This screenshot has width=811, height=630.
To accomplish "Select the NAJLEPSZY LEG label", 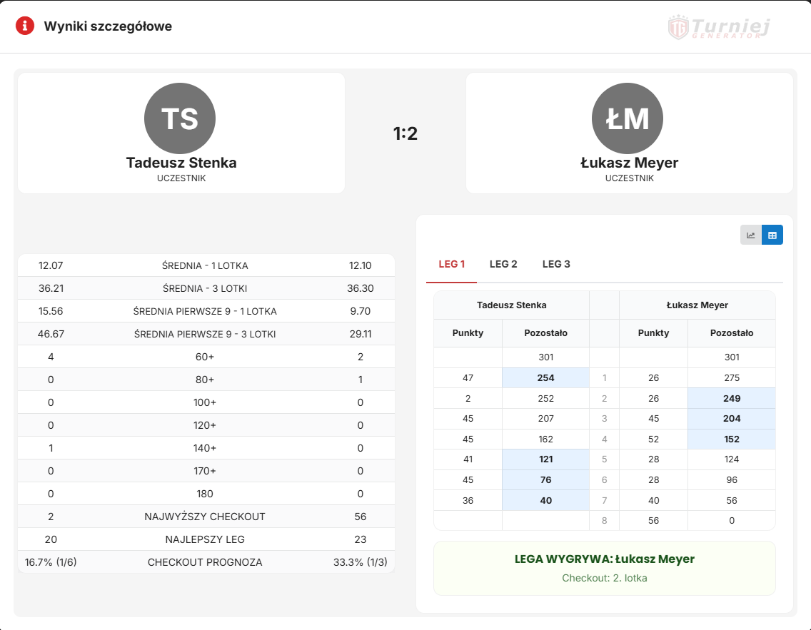I will click(x=205, y=539).
